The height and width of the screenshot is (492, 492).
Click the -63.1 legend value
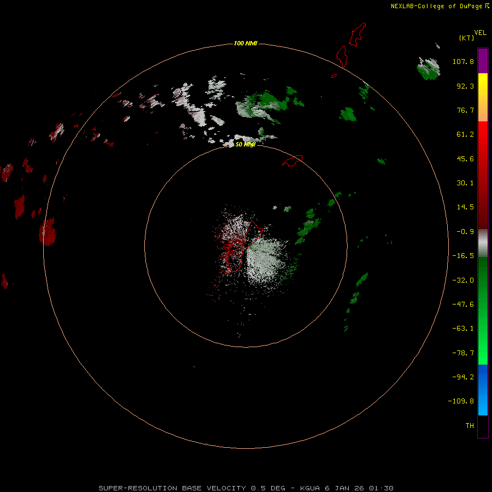coord(463,329)
